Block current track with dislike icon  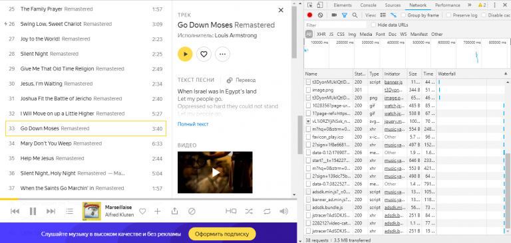pyautogui.click(x=192, y=211)
